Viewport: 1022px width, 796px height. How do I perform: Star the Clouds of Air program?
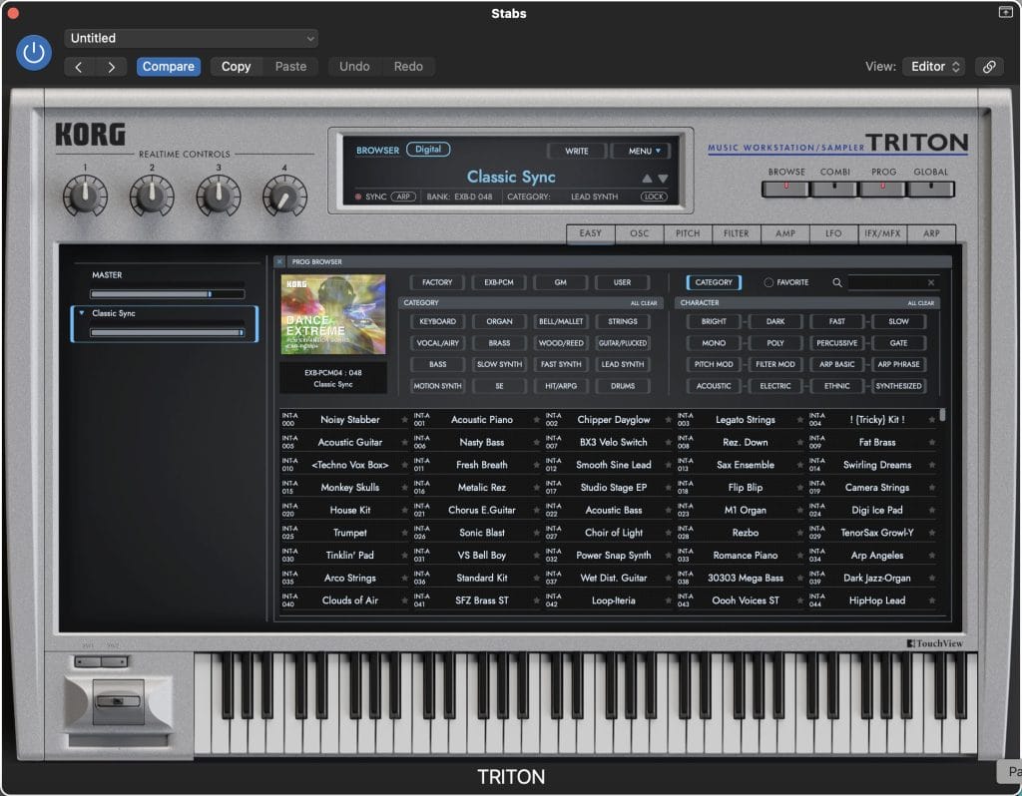pos(404,600)
